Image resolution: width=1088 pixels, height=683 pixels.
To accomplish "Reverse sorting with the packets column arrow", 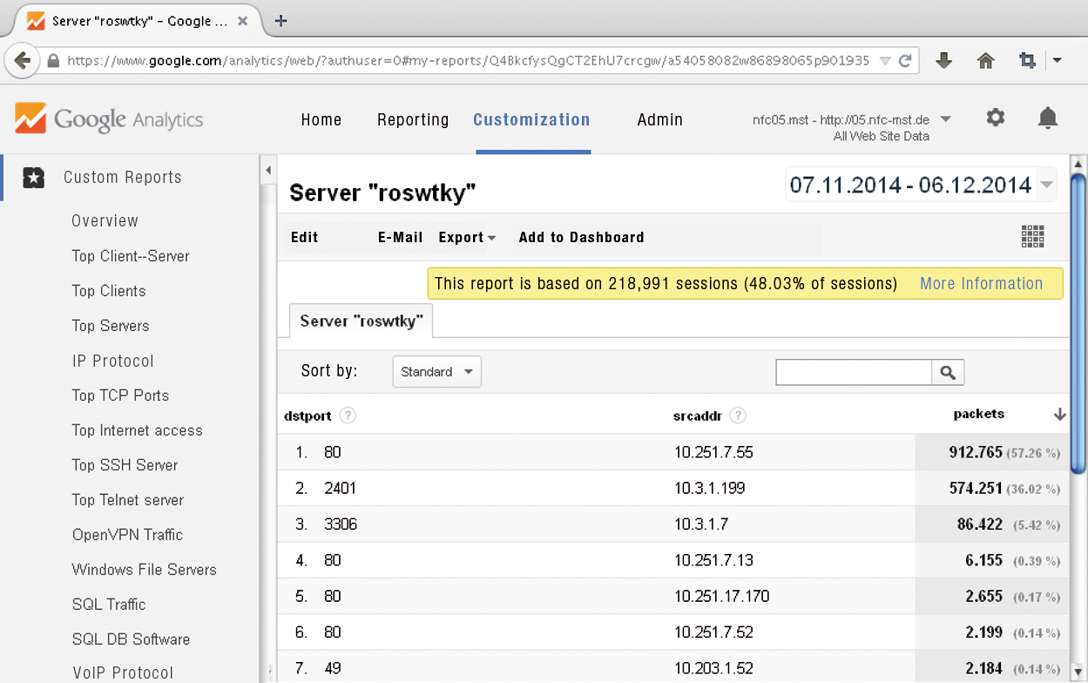I will (1059, 415).
